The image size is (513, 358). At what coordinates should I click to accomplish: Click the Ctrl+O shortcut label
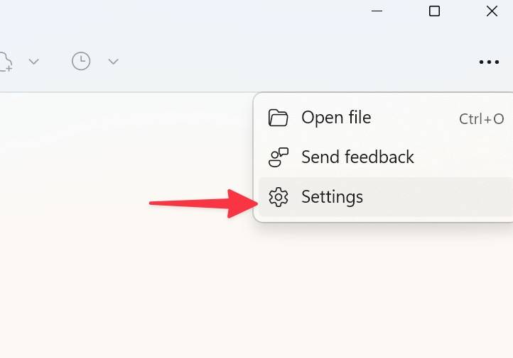pos(481,119)
